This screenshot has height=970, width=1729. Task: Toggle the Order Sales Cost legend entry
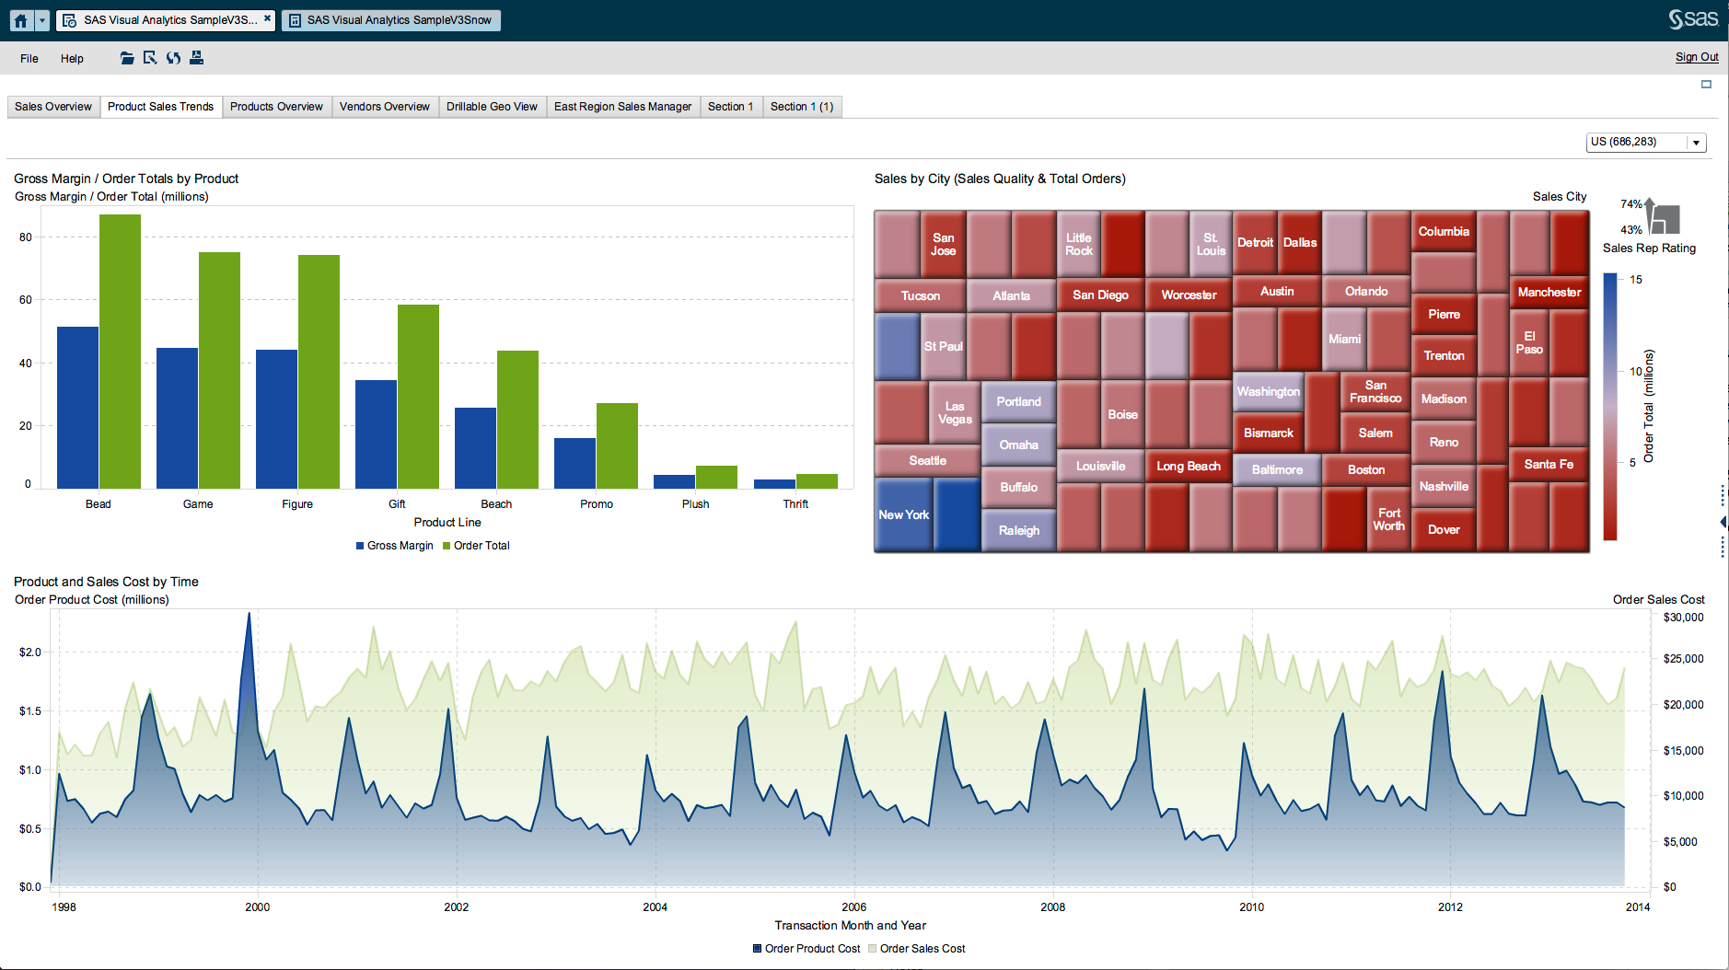click(916, 948)
